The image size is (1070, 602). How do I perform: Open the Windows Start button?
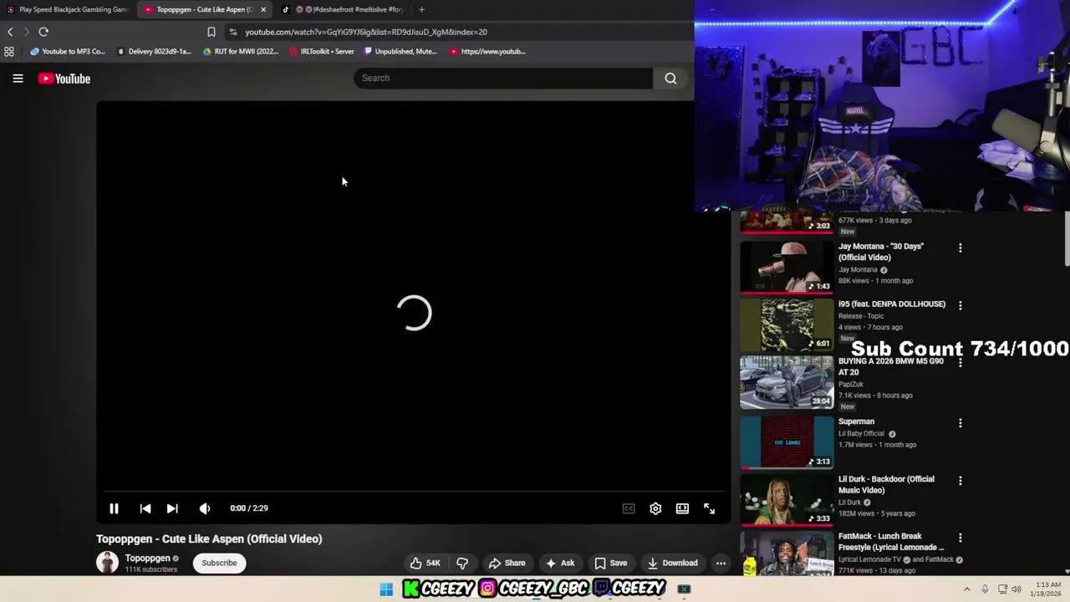[386, 589]
